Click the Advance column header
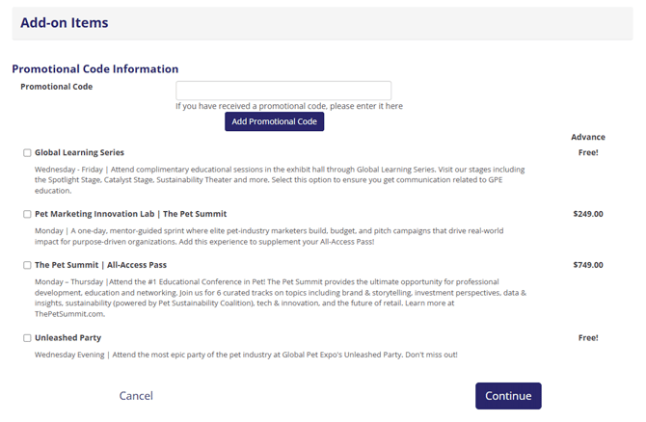 coord(588,137)
